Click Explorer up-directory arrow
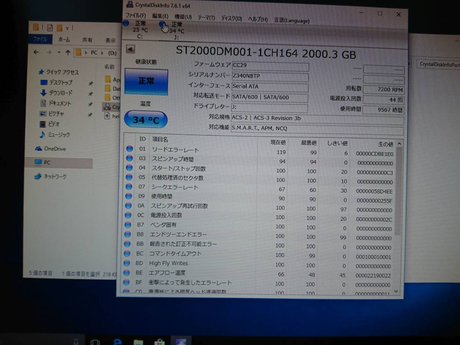The image size is (460, 345). (68, 53)
